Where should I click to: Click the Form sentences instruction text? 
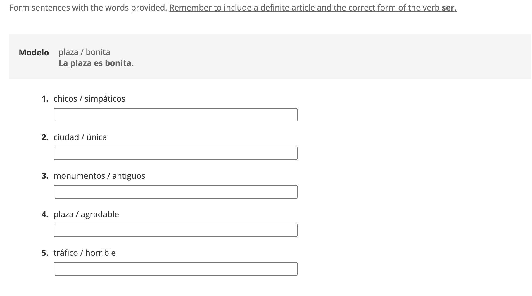(x=88, y=8)
